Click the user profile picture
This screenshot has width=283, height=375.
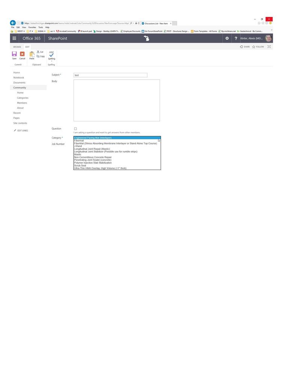tap(269, 38)
